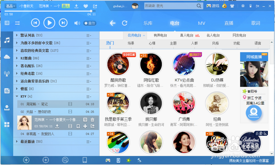Switch to 电台 tab
275x165 pixels.
(x=175, y=23)
